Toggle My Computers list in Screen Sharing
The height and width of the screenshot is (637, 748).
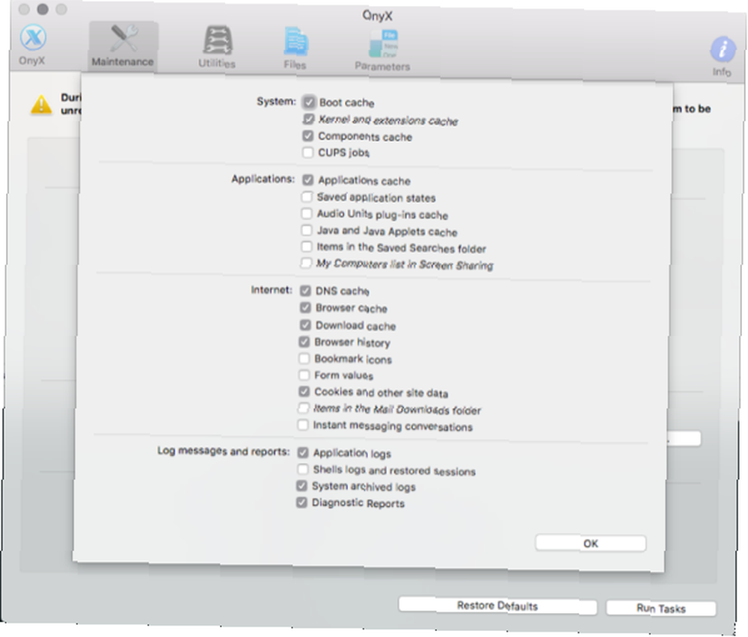[x=306, y=263]
